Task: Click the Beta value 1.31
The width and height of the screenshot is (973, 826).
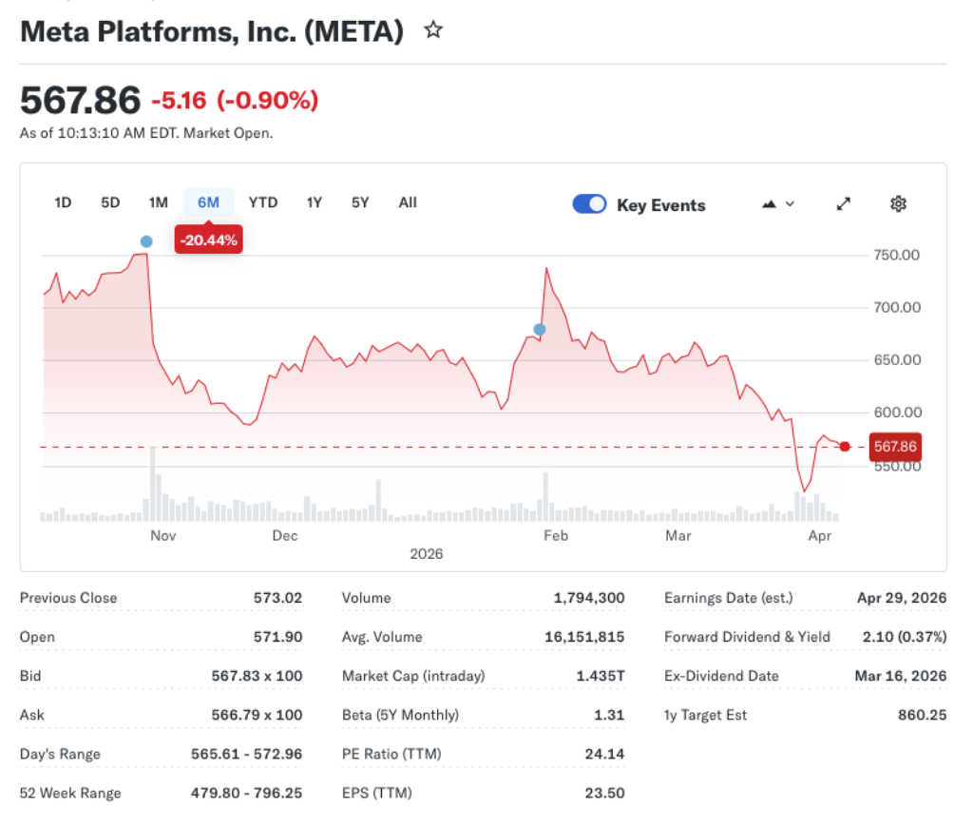Action: click(x=609, y=715)
